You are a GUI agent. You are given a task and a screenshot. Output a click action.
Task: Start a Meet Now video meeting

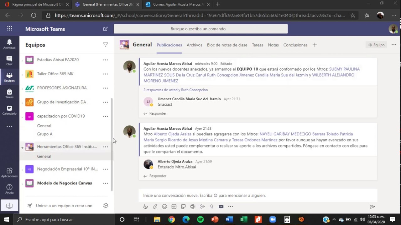pyautogui.click(x=193, y=207)
